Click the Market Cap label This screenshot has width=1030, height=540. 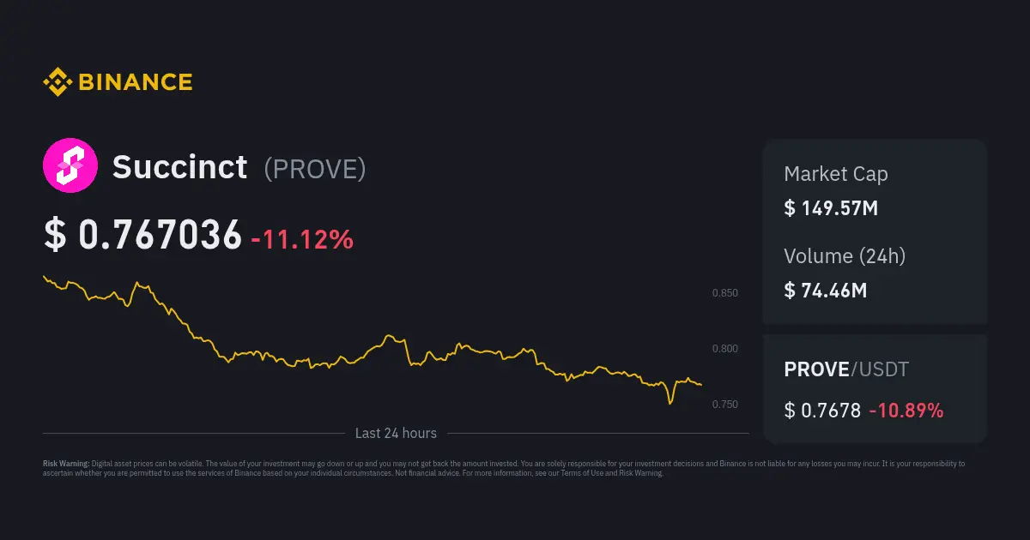836,174
